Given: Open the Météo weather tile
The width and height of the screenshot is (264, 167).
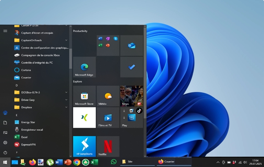Looking at the screenshot, I should (108, 96).
